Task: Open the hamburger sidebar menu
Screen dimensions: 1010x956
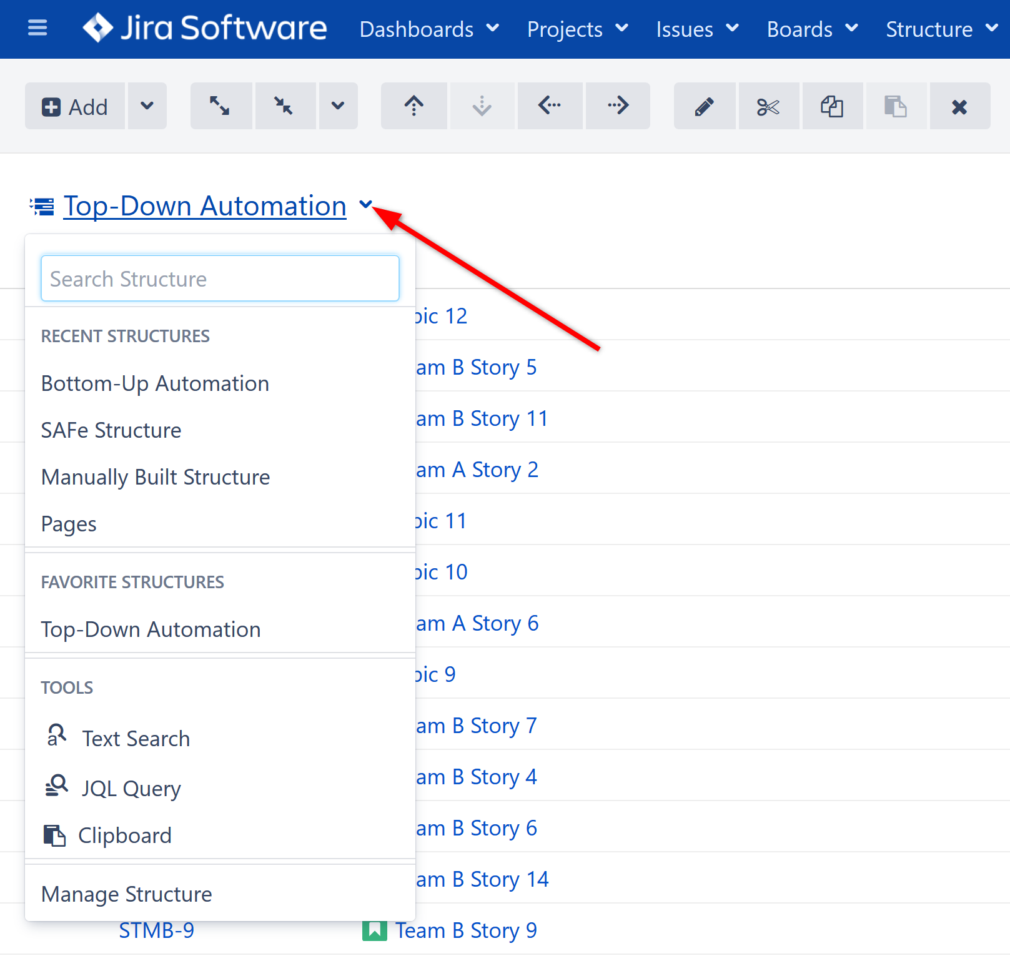Action: coord(37,28)
